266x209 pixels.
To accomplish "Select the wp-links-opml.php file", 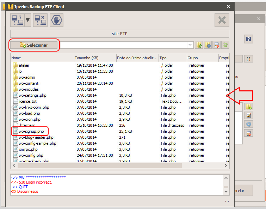I will point(34,107).
